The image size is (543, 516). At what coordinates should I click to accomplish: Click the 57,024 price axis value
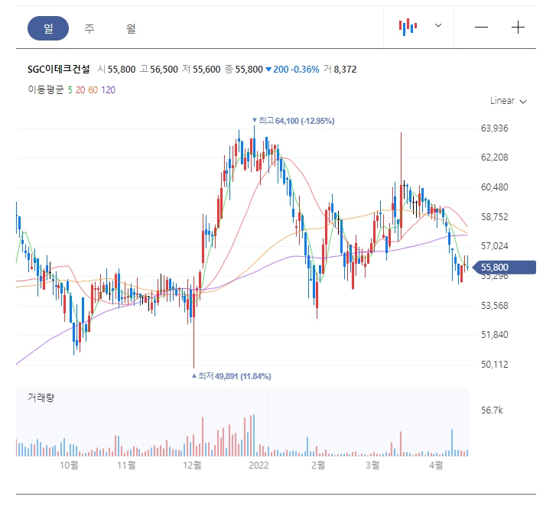click(495, 246)
